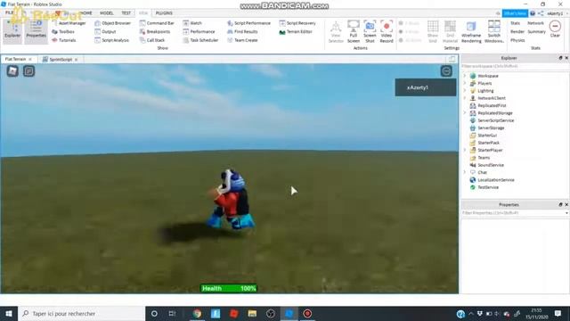
Task: Open the FILE menu
Action: pos(9,12)
